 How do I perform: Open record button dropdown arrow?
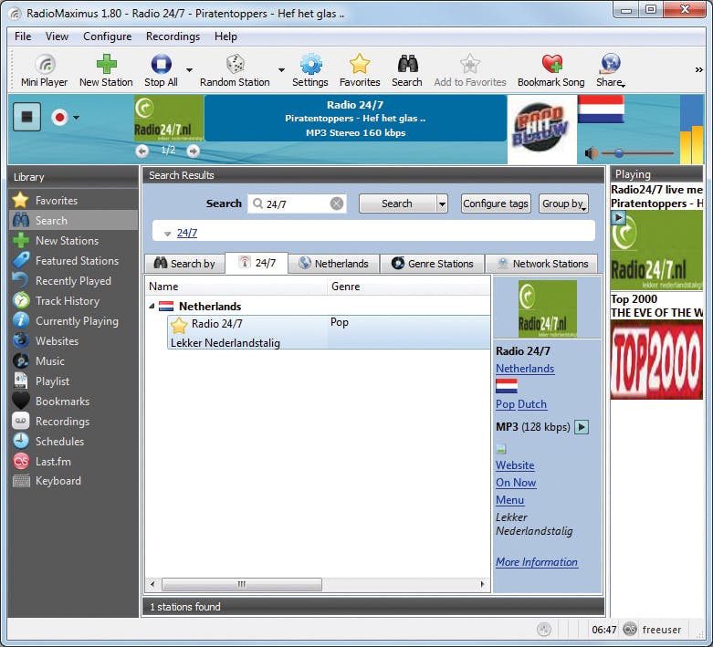76,118
